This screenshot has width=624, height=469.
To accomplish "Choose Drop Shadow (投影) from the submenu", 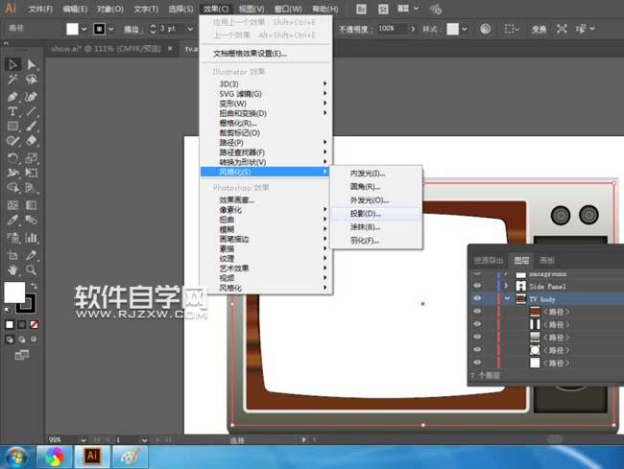I will pyautogui.click(x=366, y=213).
